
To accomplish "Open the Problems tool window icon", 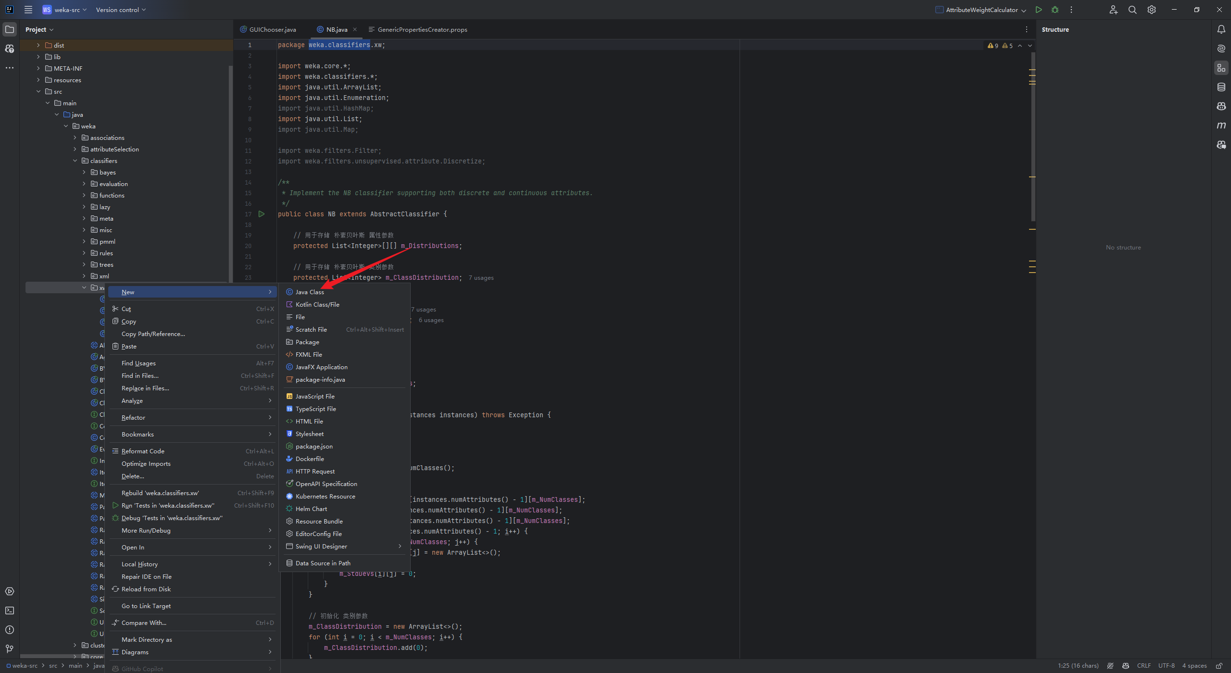I will pyautogui.click(x=10, y=630).
